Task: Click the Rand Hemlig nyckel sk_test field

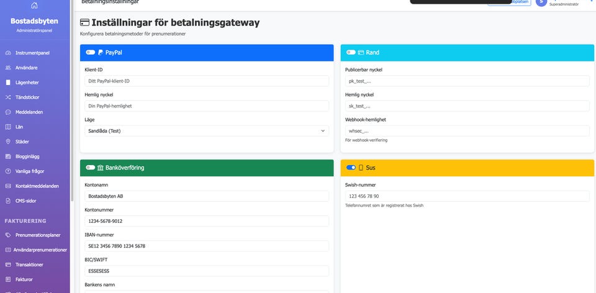Action: click(467, 106)
